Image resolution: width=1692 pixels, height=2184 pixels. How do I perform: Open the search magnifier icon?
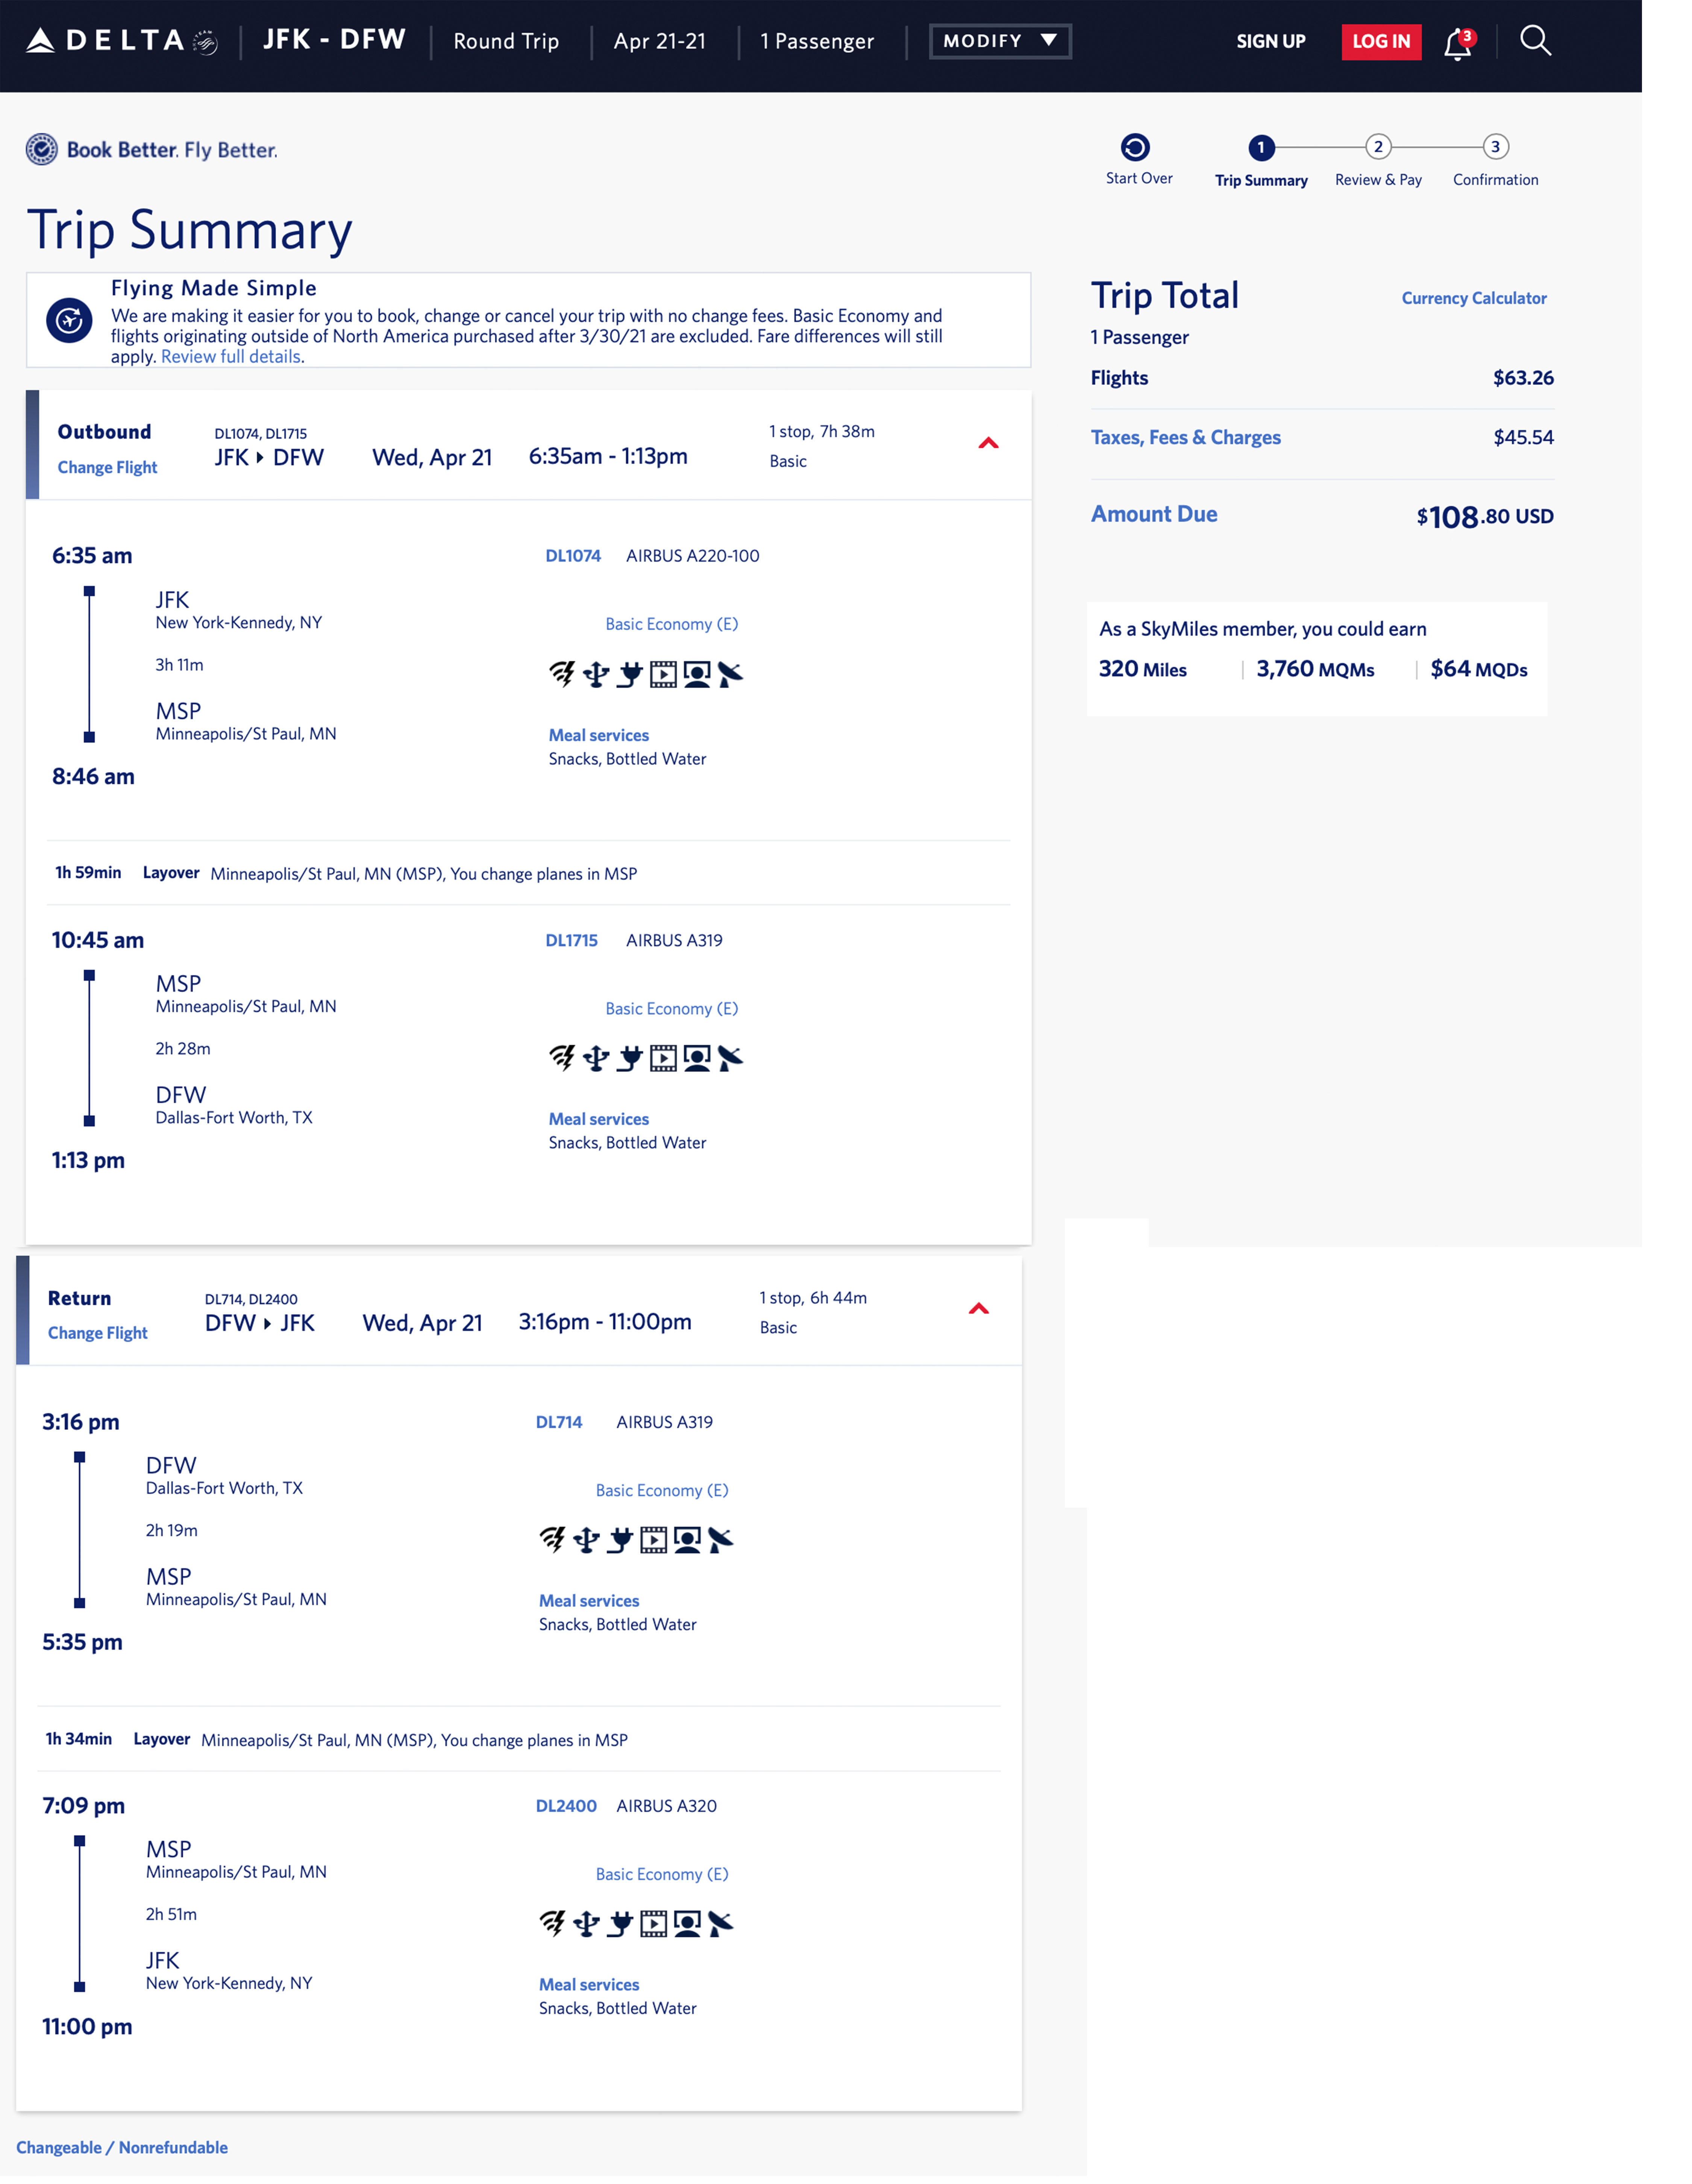point(1534,41)
